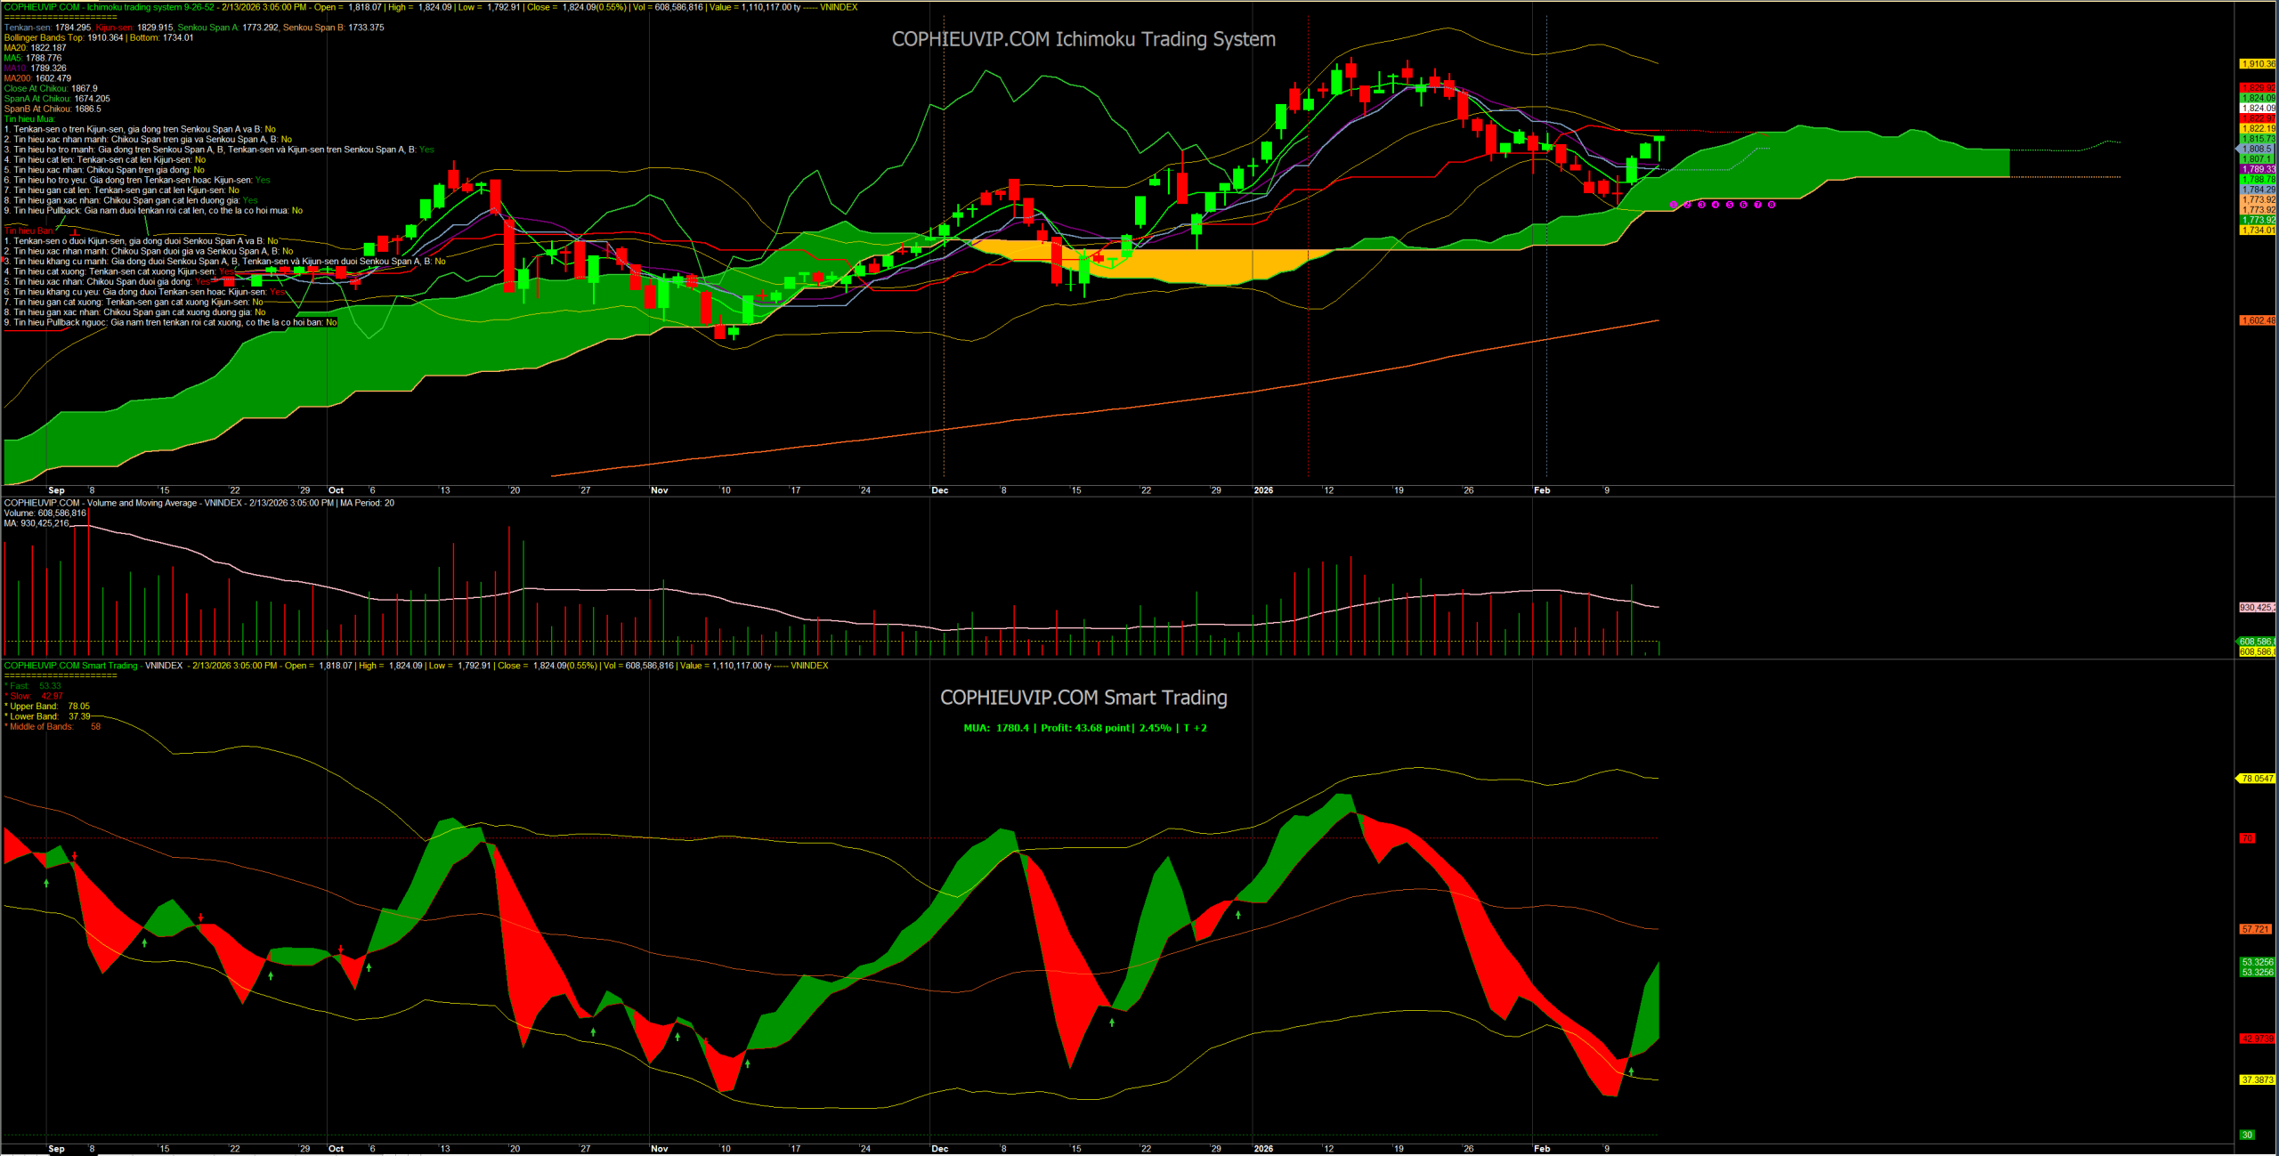
Task: Click the orange 57.721 middle band label
Action: pyautogui.click(x=2257, y=929)
